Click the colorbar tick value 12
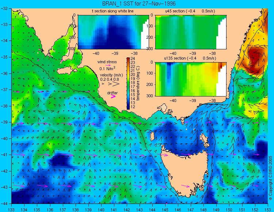The width and height of the screenshot is (274, 212). pos(133,107)
